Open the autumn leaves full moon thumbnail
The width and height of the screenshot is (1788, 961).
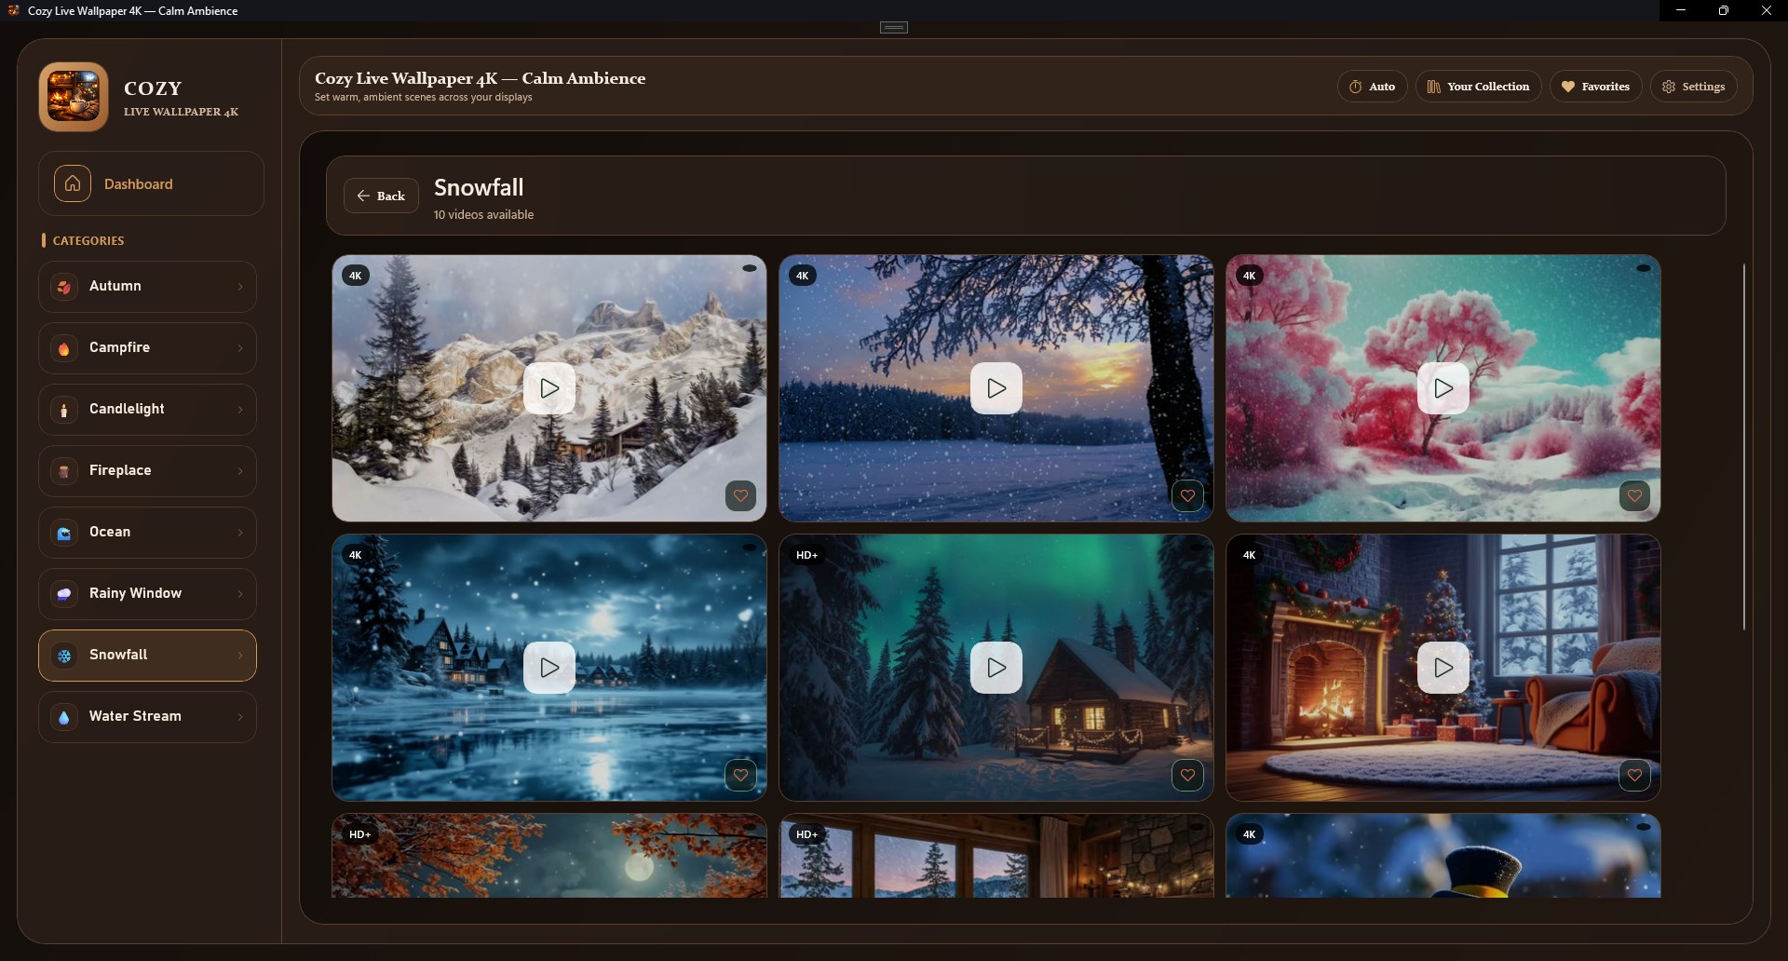point(549,856)
